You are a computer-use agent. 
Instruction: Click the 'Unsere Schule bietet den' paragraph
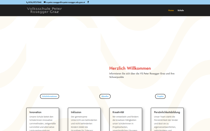[43, 123]
